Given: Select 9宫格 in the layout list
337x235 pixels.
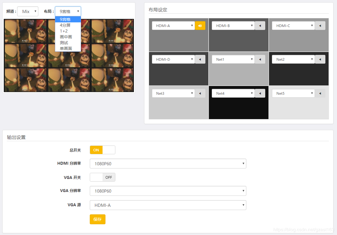Looking at the screenshot, I should point(68,19).
